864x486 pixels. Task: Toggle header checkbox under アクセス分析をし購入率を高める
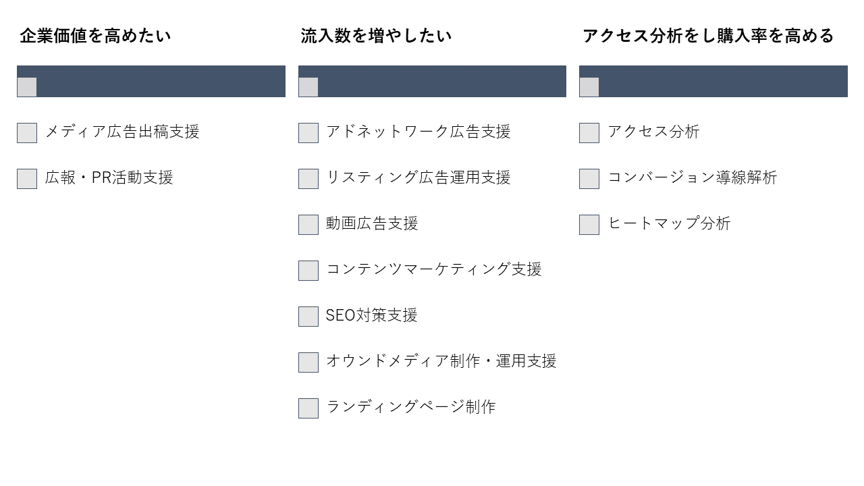coord(589,87)
